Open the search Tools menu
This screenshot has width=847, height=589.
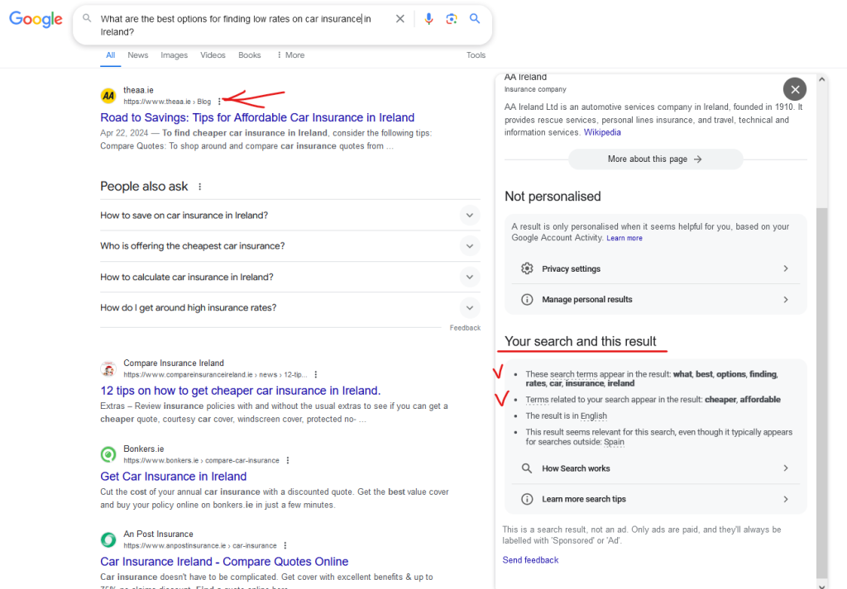coord(476,55)
